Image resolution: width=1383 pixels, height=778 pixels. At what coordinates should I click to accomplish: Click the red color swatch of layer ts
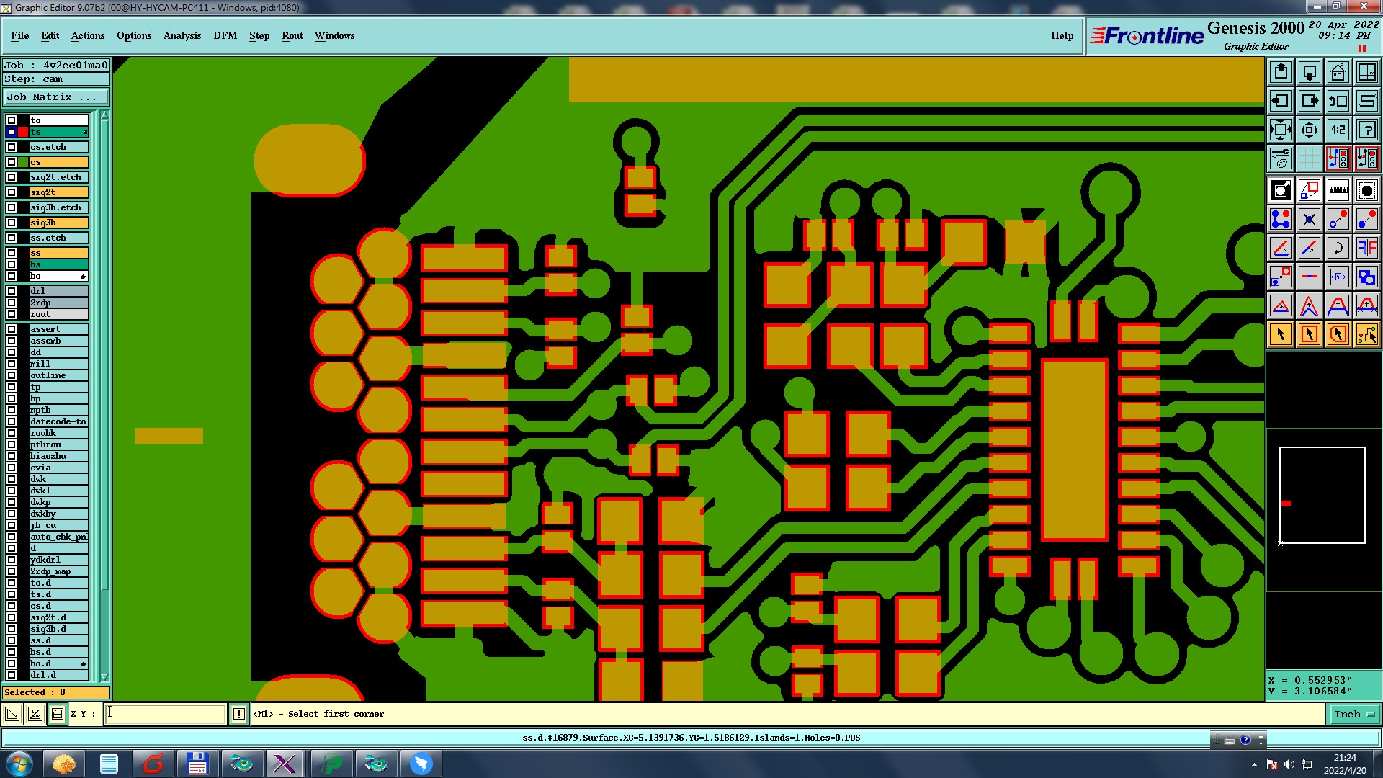pos(23,132)
